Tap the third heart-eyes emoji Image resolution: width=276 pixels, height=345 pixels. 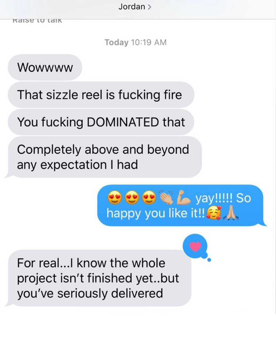pyautogui.click(x=149, y=198)
